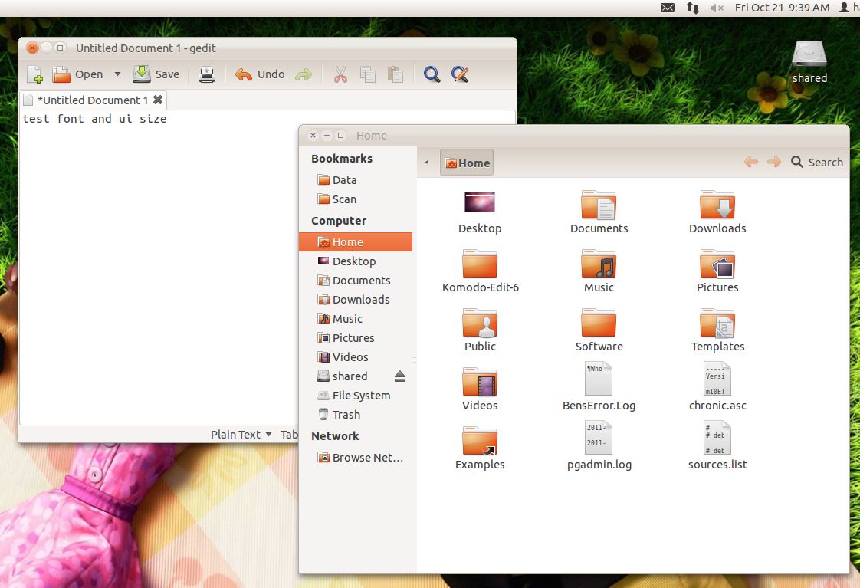Click the BensError.Log file
Viewport: 860px width, 588px height.
[599, 388]
